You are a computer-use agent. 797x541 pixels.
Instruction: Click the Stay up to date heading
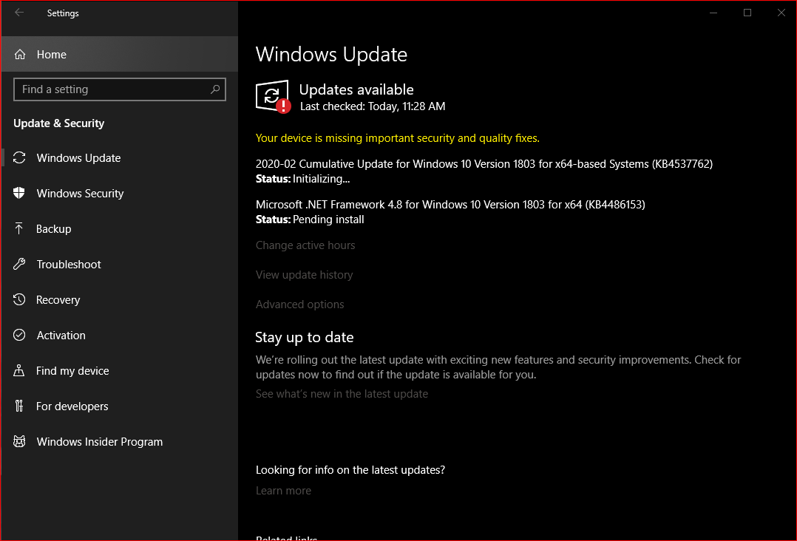pos(305,337)
